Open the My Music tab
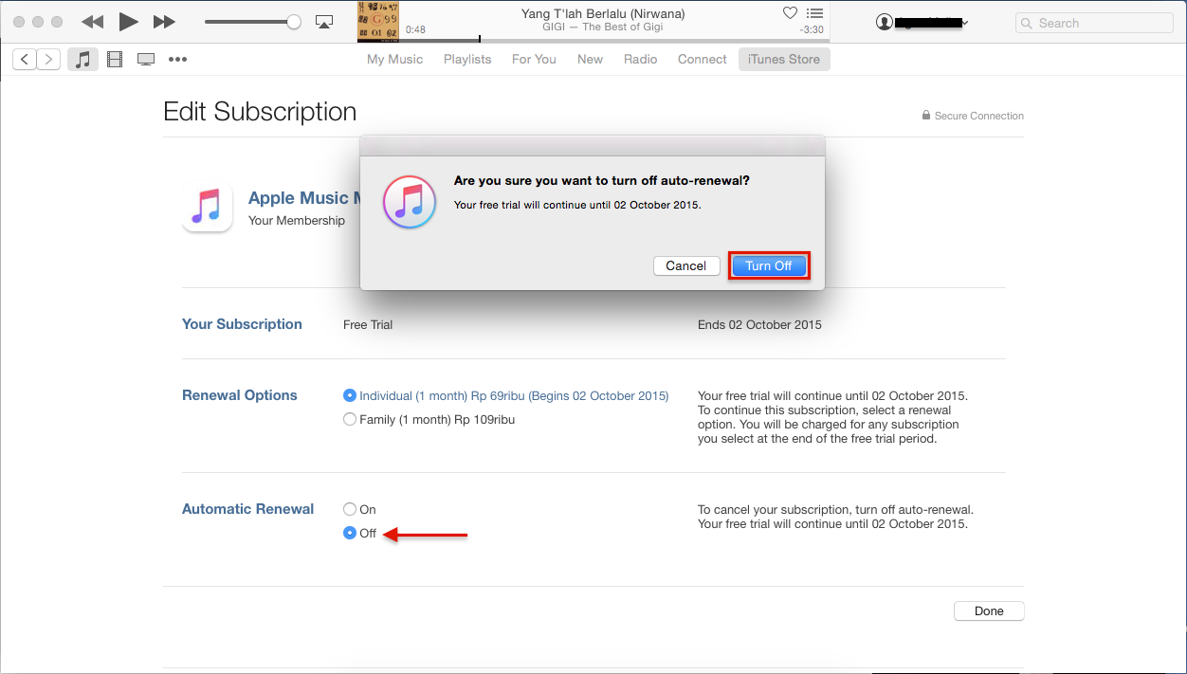 [394, 59]
